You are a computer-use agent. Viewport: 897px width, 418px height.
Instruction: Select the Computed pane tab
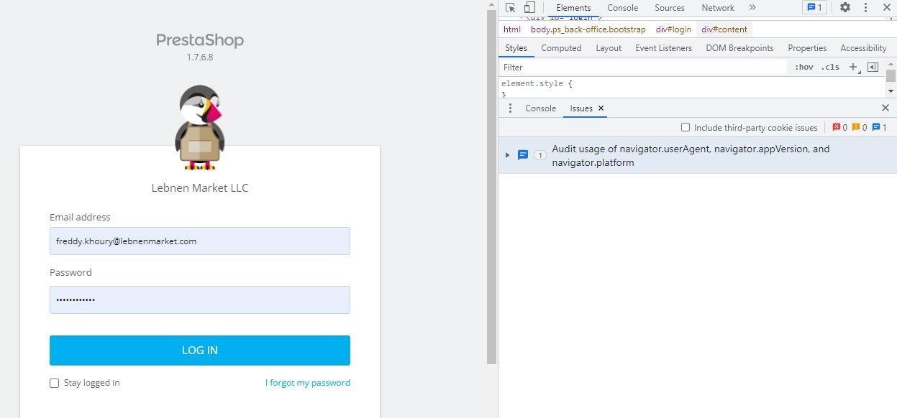pyautogui.click(x=561, y=48)
